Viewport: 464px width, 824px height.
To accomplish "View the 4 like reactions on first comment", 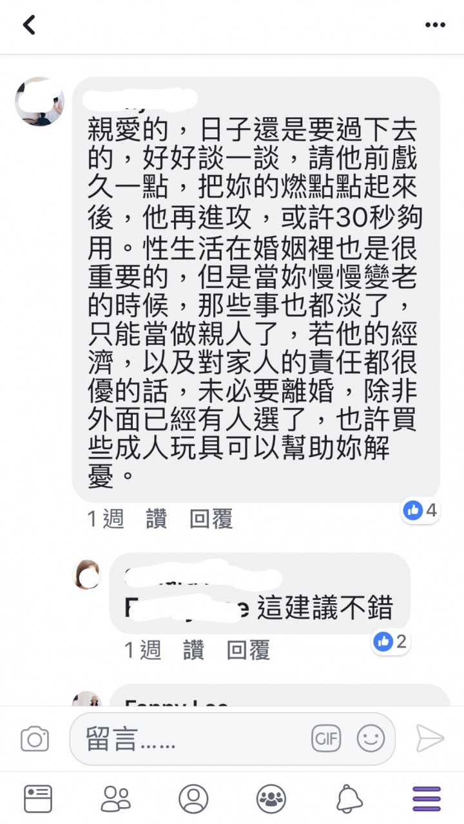I will click(420, 510).
